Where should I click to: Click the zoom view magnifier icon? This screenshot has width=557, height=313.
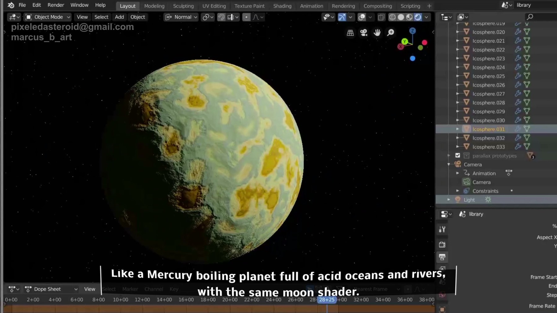pyautogui.click(x=391, y=32)
